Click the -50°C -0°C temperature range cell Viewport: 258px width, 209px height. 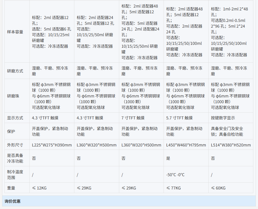tap(175, 175)
